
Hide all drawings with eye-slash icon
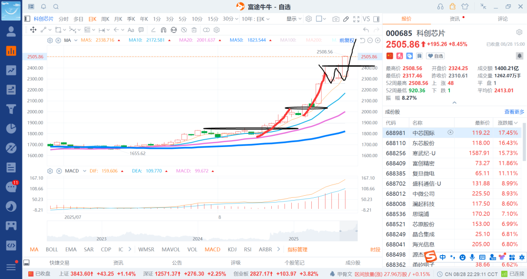pyautogui.click(x=184, y=30)
